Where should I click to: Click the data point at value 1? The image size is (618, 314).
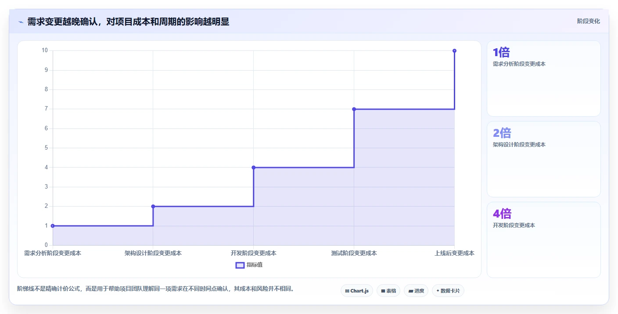[x=53, y=226]
